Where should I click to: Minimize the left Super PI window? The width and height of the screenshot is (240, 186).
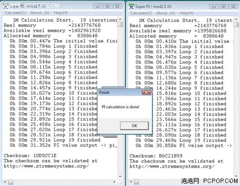(x=98, y=6)
